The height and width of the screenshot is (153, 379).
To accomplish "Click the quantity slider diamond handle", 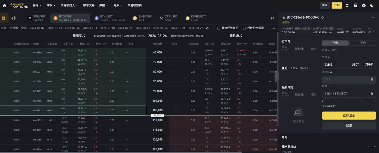I will click(x=323, y=101).
